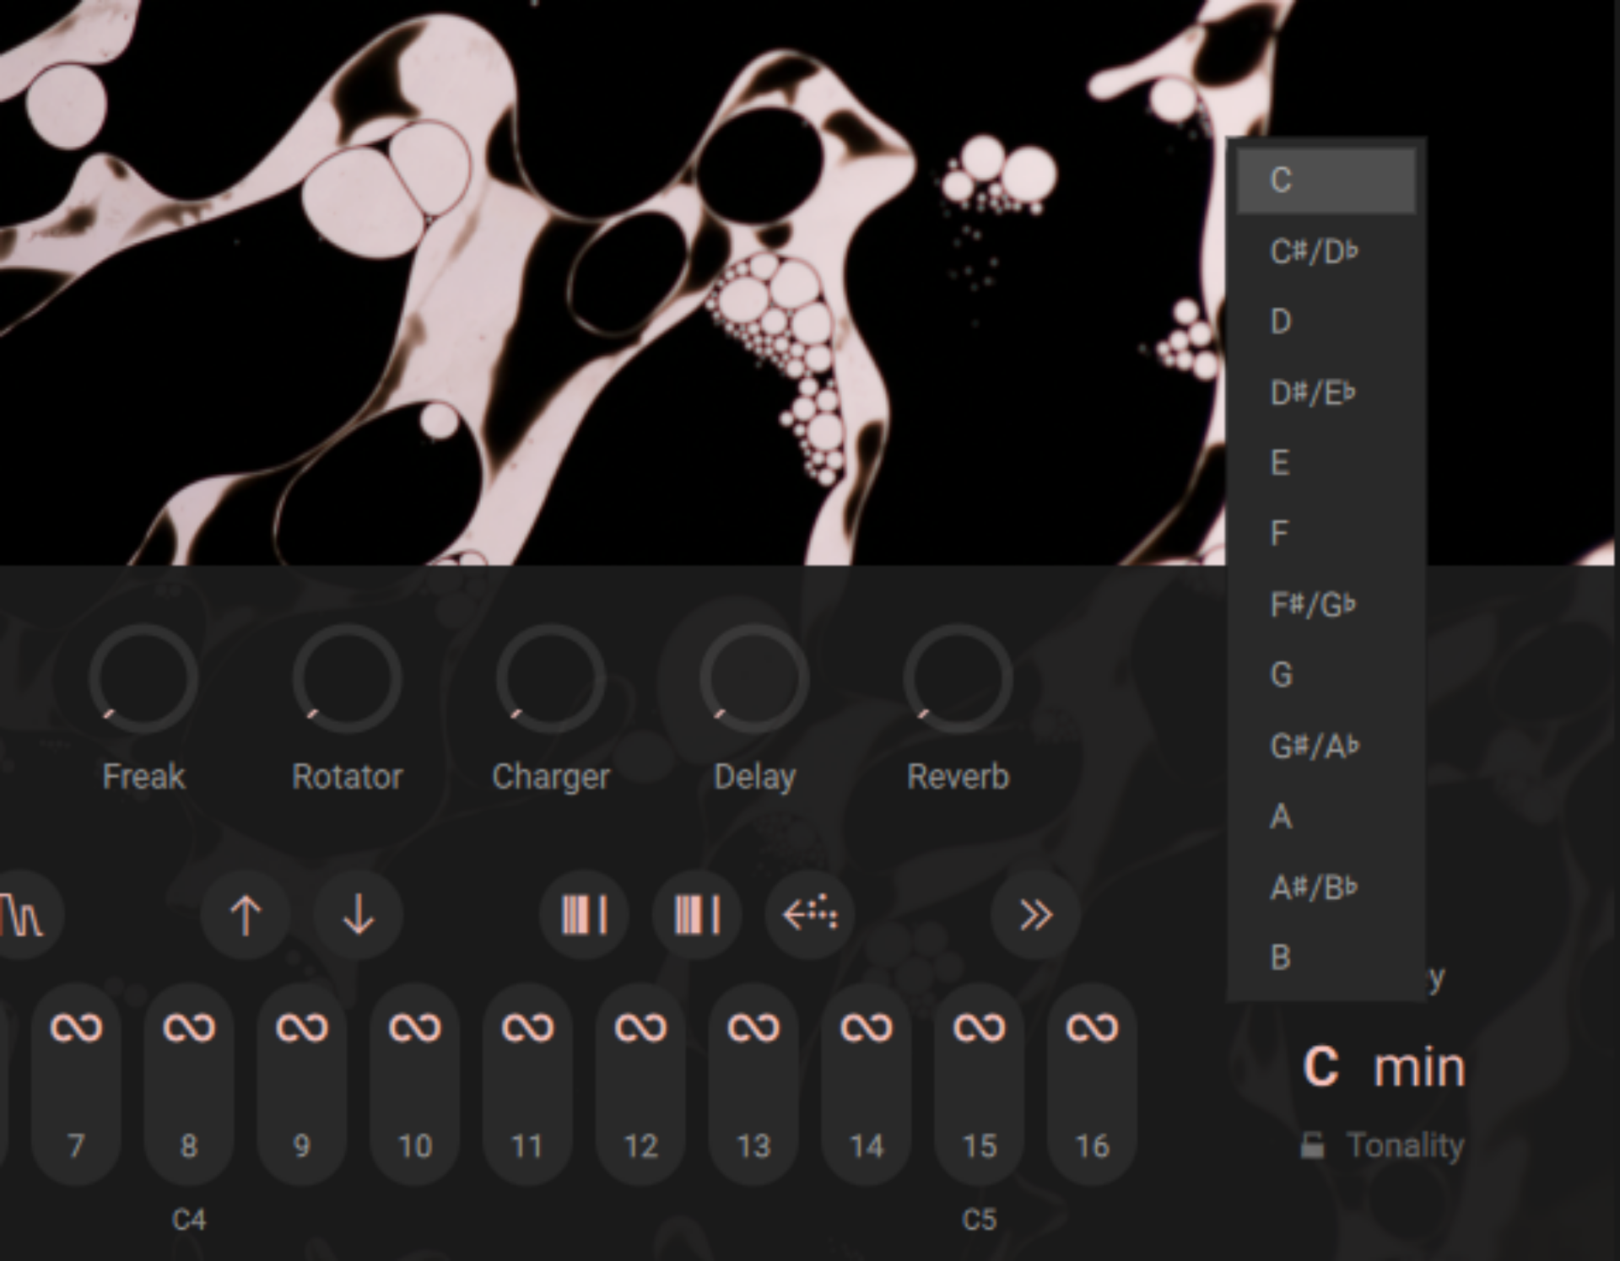
Task: Select D#/Eb in the key list
Action: coord(1326,393)
